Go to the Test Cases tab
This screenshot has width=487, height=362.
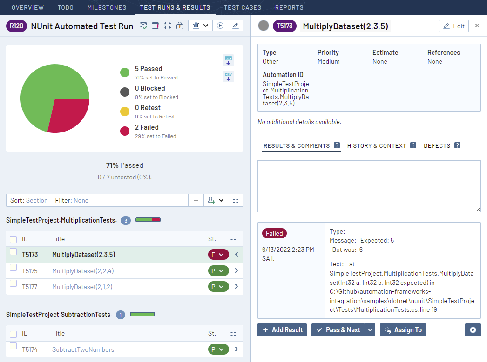click(242, 7)
